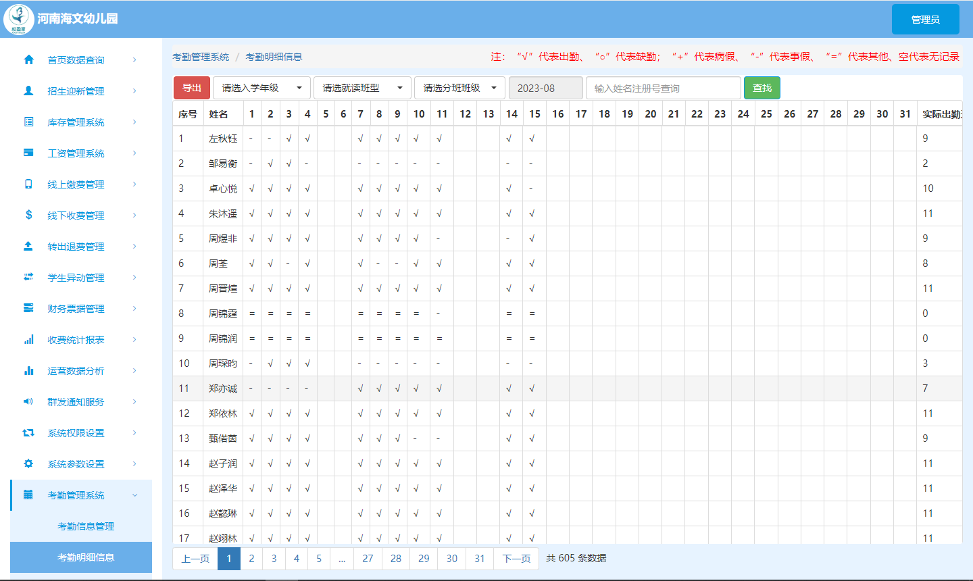
Task: Click the 考勤管理系统 breadcrumb link
Action: [x=201, y=57]
